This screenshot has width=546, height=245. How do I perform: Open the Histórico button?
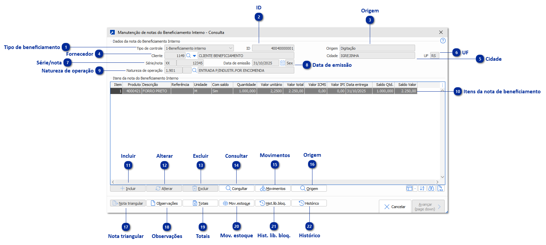309,203
